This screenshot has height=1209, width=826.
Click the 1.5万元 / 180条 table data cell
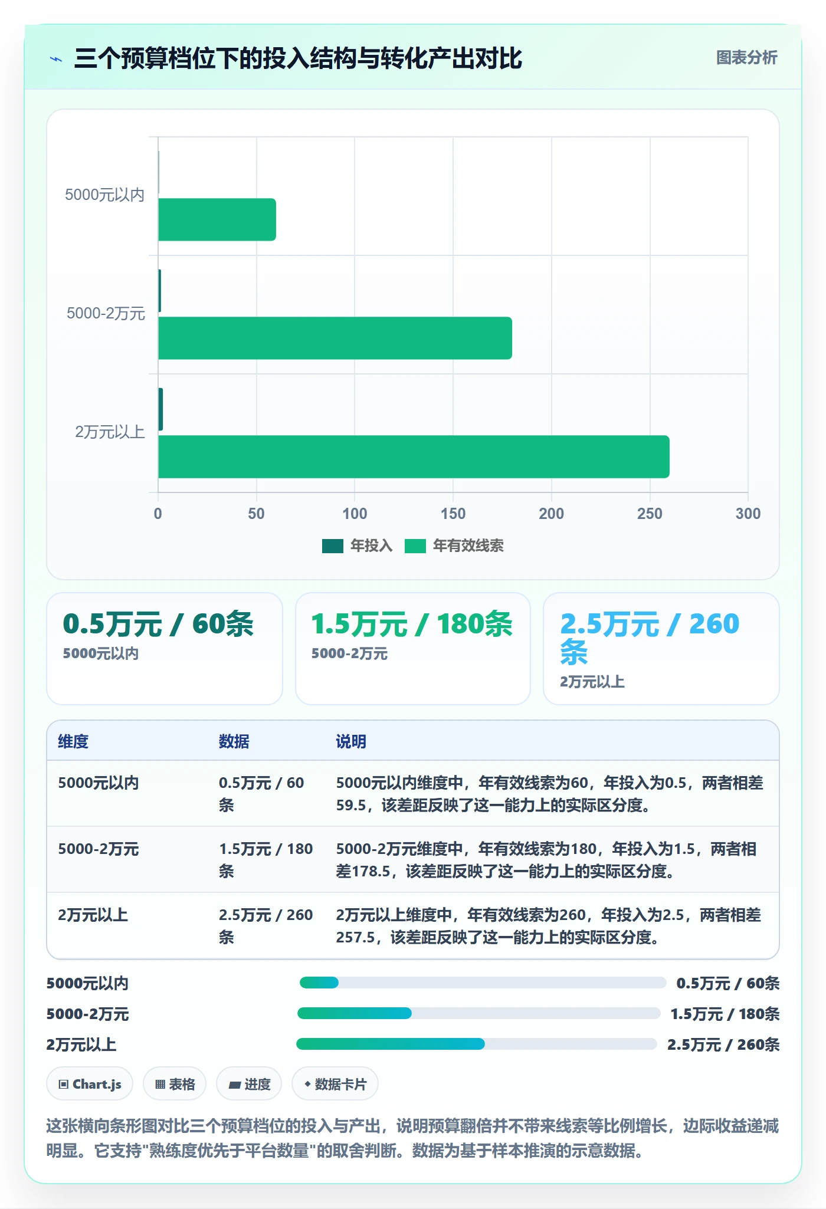coord(266,860)
